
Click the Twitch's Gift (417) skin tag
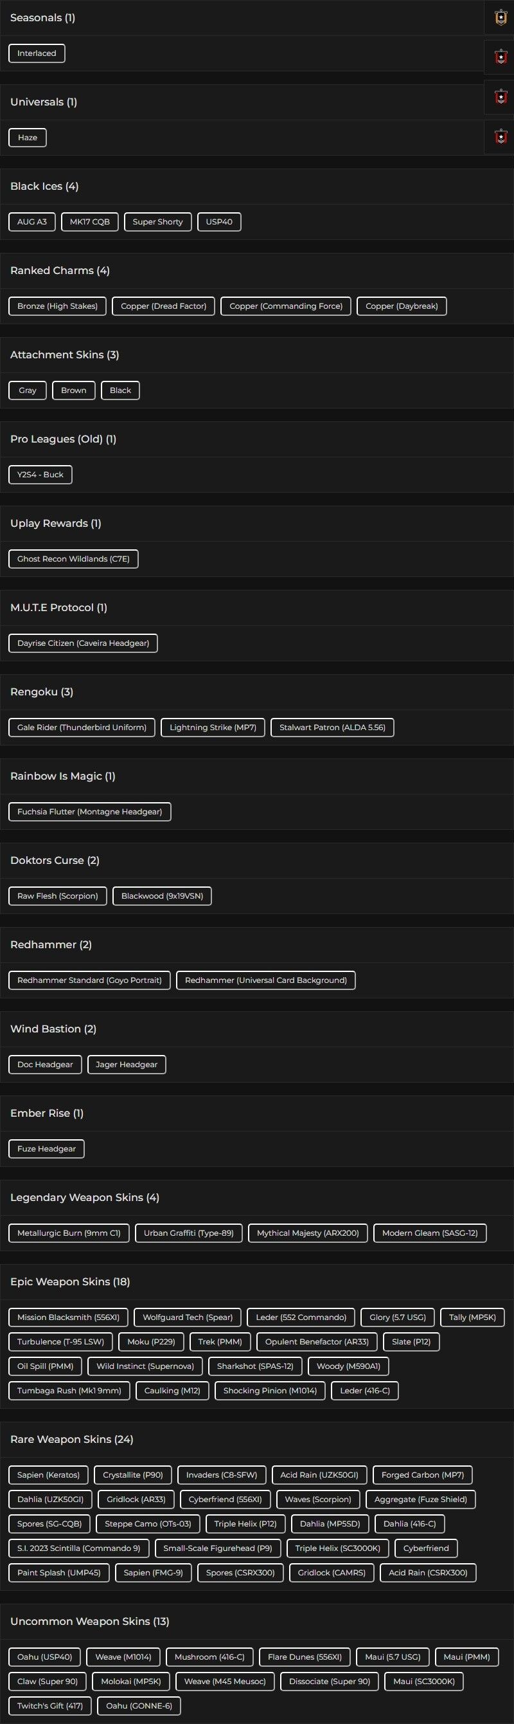[50, 1707]
